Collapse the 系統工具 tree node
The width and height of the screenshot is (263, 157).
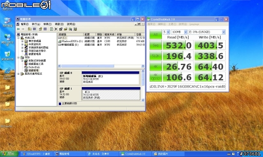click(x=18, y=38)
